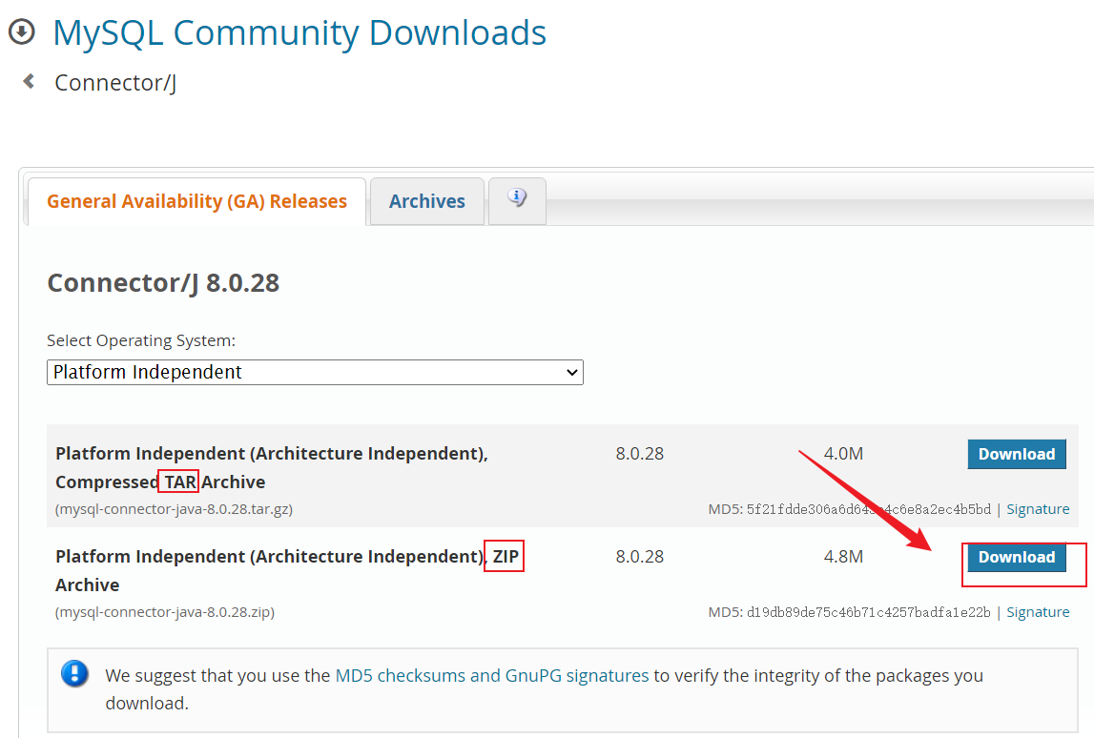Viewport: 1094px width, 738px height.
Task: Switch to the Archives tab
Action: (427, 201)
